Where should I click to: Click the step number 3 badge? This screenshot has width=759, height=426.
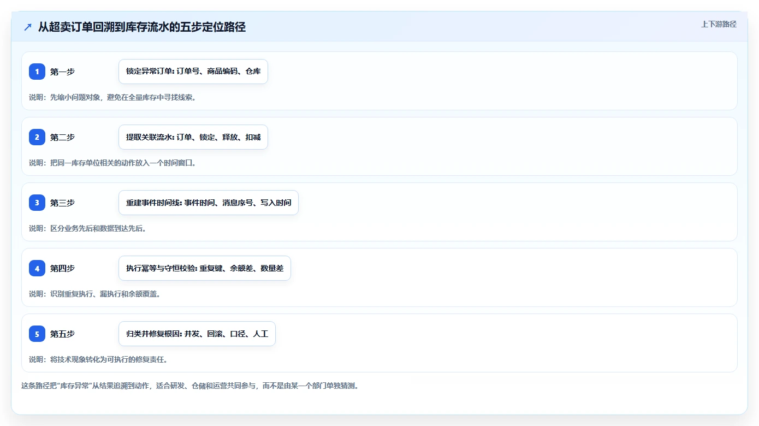coord(37,203)
